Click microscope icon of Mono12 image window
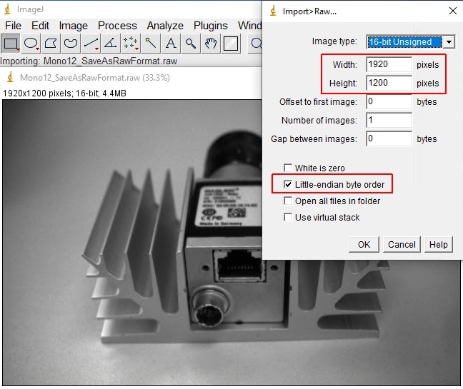 (x=11, y=78)
